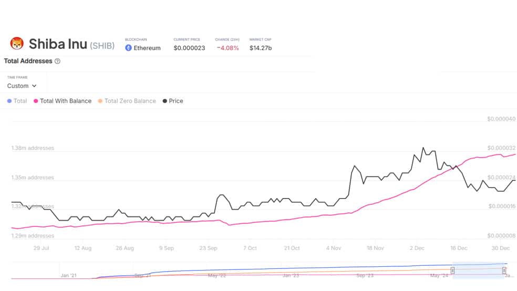517x291 pixels.
Task: Click the $14.27b market cap value
Action: pos(261,48)
